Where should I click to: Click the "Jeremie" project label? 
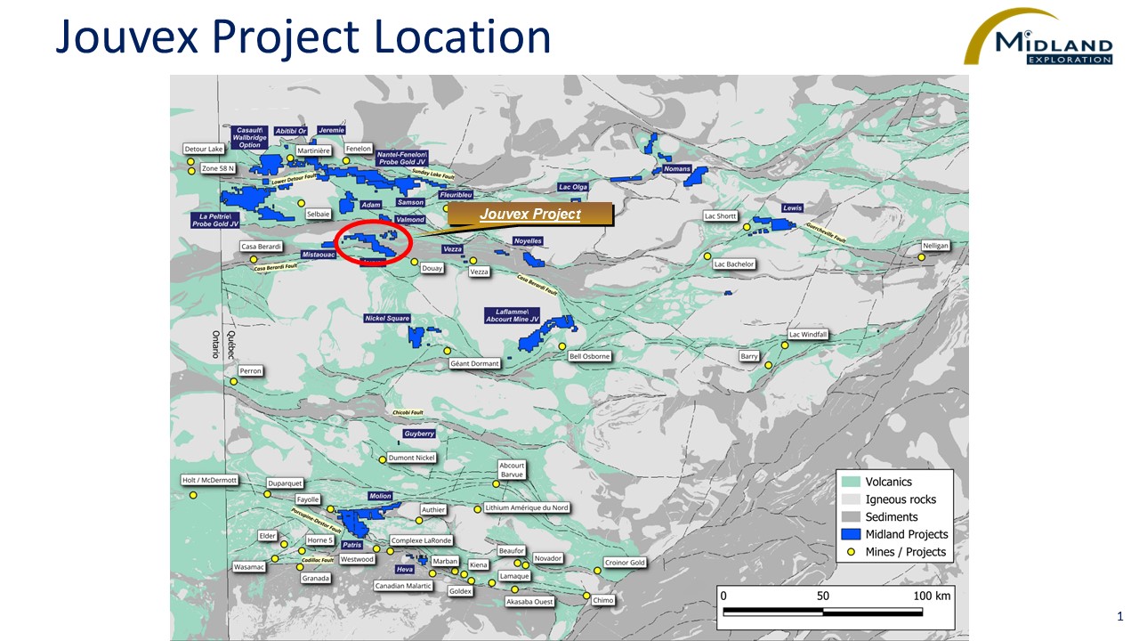click(x=331, y=131)
